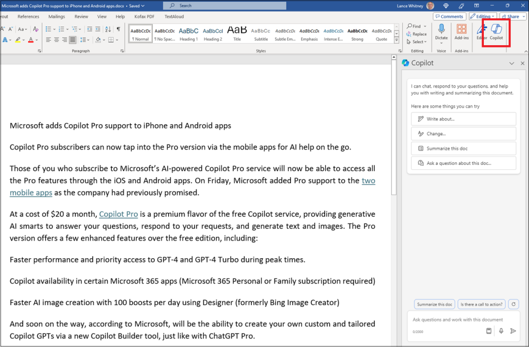The image size is (529, 347).
Task: Expand the Font Color dropdown arrow
Action: click(36, 40)
